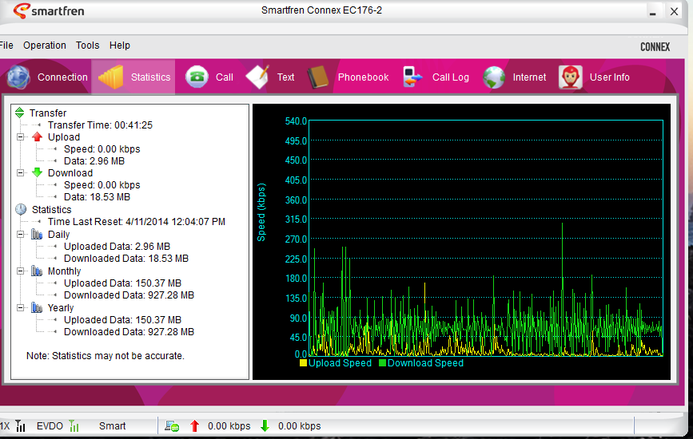Go to the User Info tab label

tap(609, 77)
